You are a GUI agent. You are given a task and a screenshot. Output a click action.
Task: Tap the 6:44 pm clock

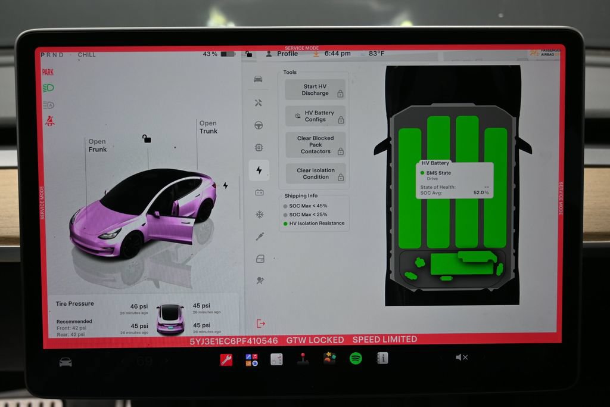337,53
